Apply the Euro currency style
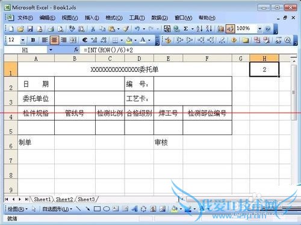 click(x=85, y=40)
